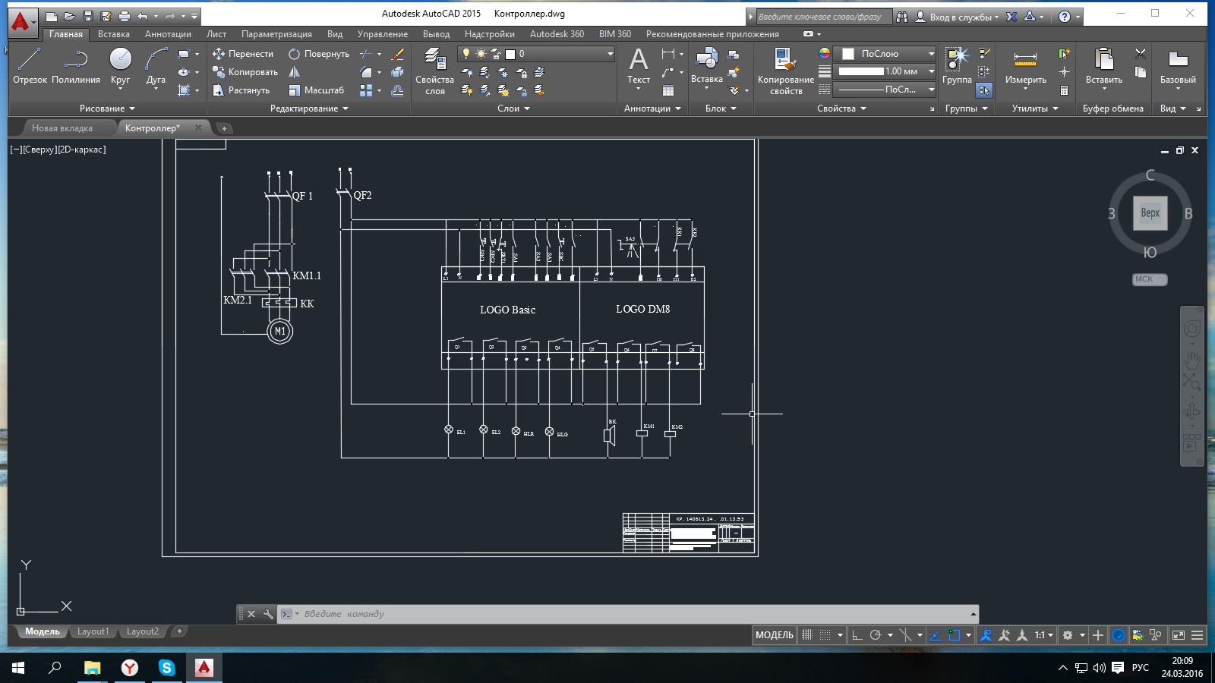
Task: Open the Аннотации ribbon tab
Action: (x=168, y=34)
